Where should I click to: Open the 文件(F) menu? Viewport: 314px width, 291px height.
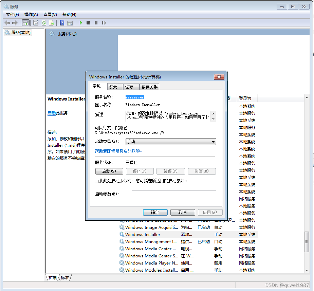[x=13, y=15]
